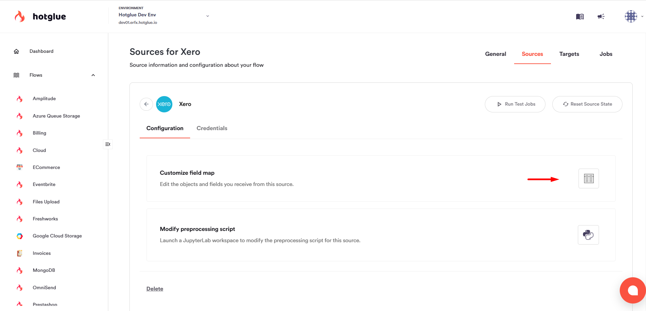
Task: Open the user avatar menu
Action: pos(631,16)
